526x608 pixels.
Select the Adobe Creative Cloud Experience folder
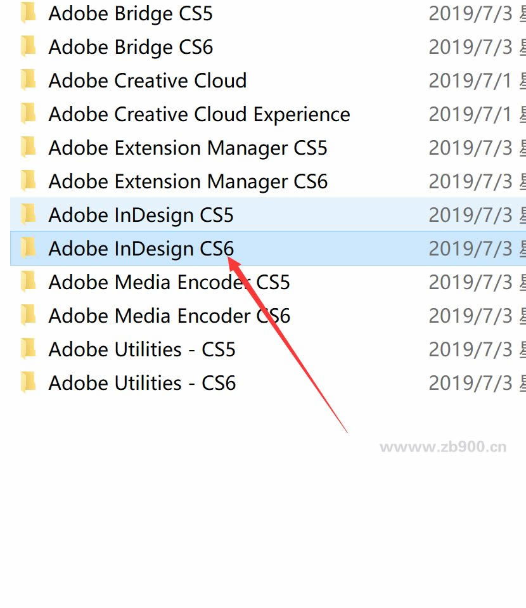point(198,113)
